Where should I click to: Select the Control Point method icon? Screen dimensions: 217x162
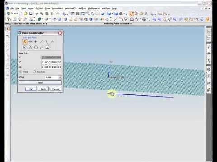pyautogui.click(x=47, y=42)
